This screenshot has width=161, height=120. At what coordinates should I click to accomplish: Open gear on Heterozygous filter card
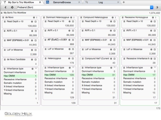(x=69, y=59)
